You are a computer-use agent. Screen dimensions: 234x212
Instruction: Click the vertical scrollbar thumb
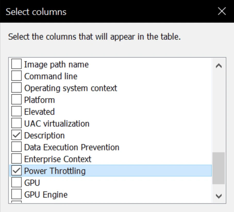tap(219, 168)
